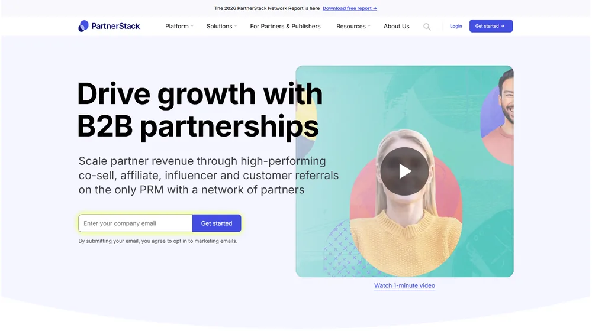Click text 'The 2026 PartnerStack Network Report is here'

coord(267,8)
